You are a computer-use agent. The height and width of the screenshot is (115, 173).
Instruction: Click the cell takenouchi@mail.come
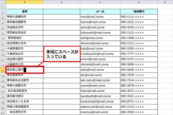click(x=100, y=107)
